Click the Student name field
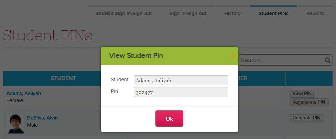Image resolution: width=336 pixels, height=139 pixels. (181, 81)
